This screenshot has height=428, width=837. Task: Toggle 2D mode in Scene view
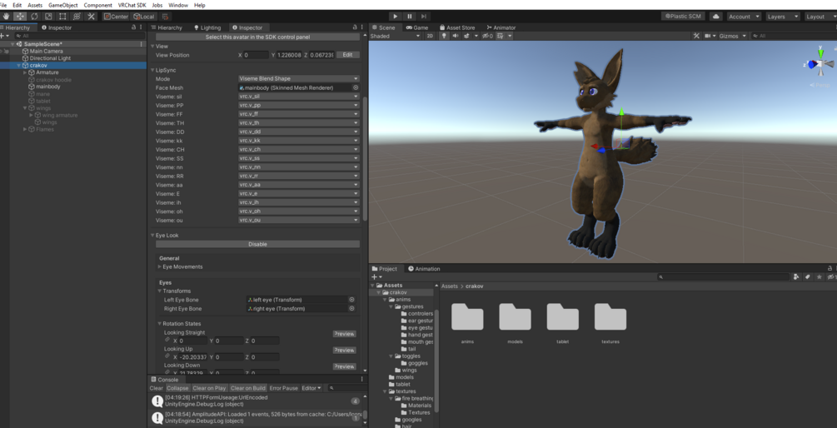click(x=430, y=36)
